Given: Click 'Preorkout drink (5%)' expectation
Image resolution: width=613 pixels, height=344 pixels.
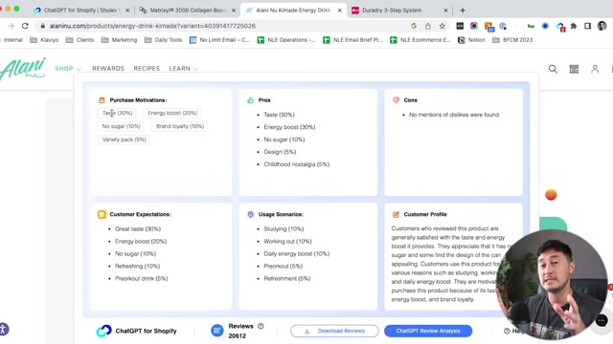Looking at the screenshot, I should [141, 278].
